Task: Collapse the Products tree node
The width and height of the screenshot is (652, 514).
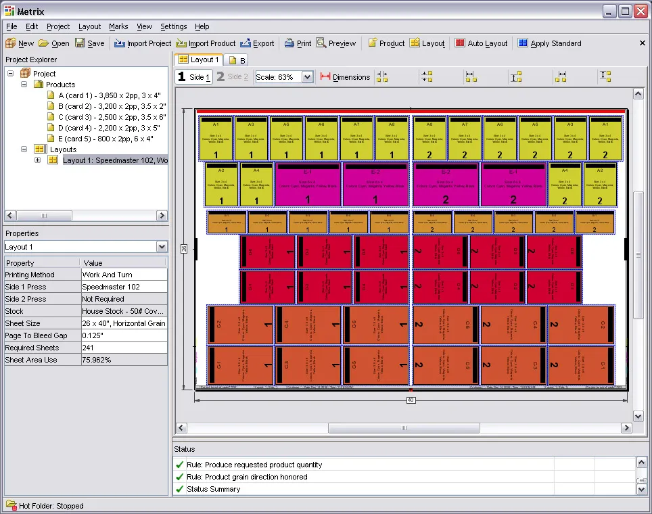Action: (24, 84)
